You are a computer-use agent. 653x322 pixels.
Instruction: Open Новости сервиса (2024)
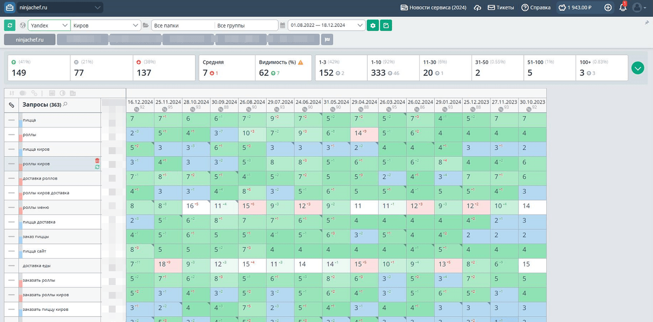433,8
